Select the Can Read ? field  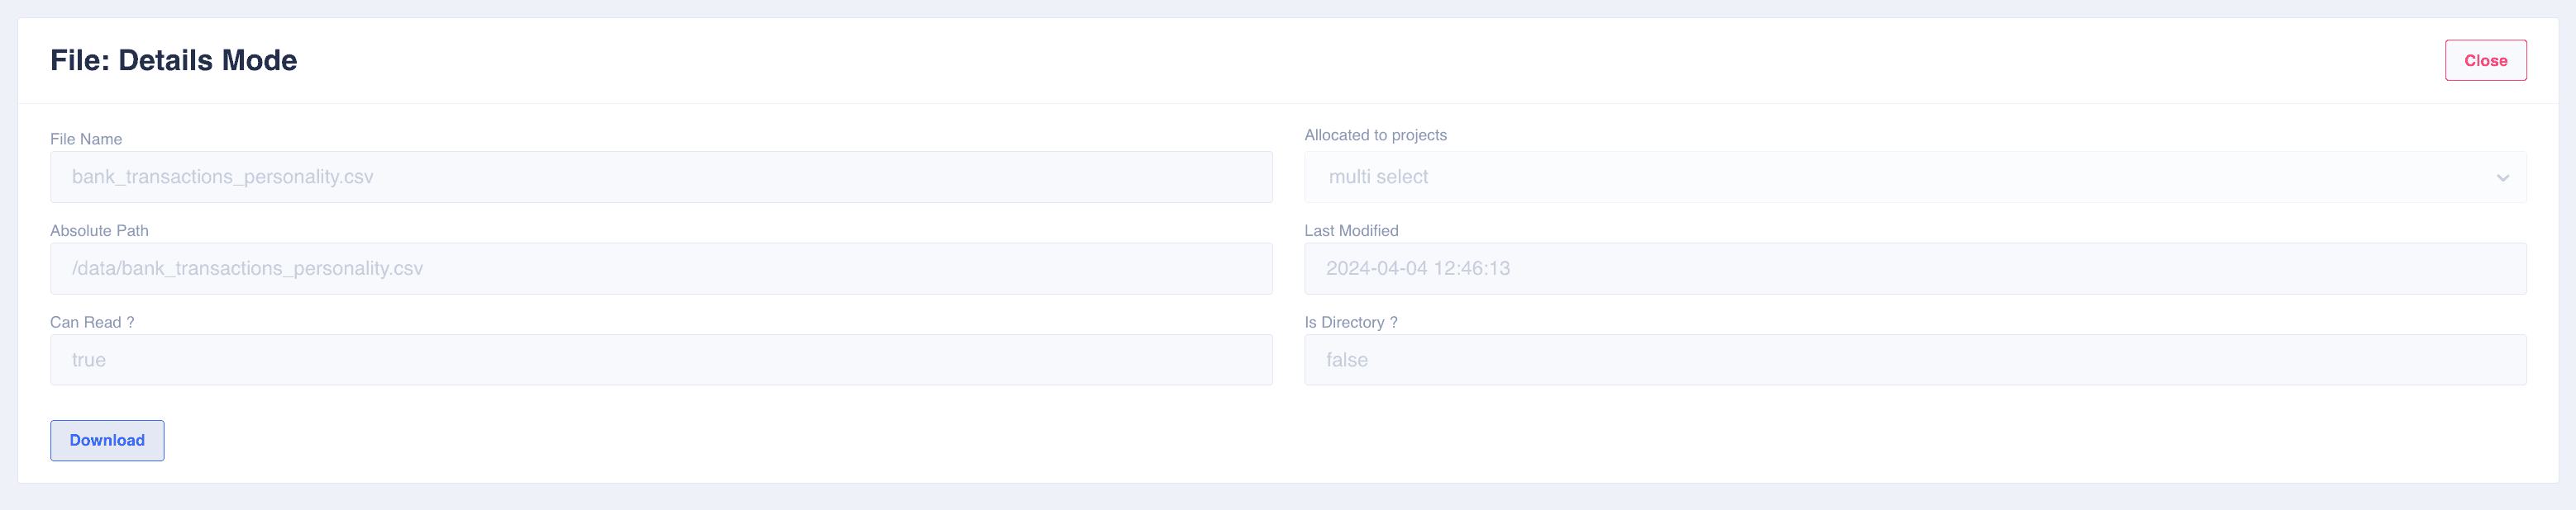click(x=660, y=361)
